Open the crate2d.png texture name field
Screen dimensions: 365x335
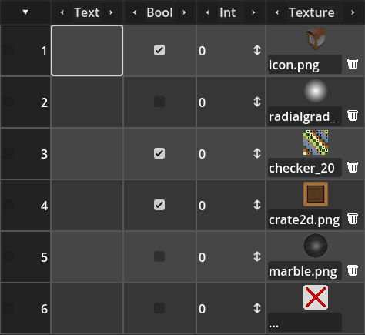(x=305, y=219)
